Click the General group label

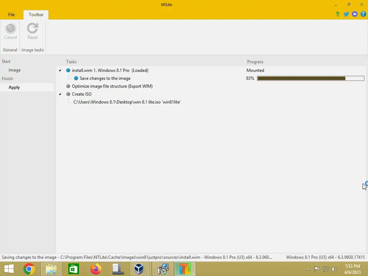[x=10, y=50]
